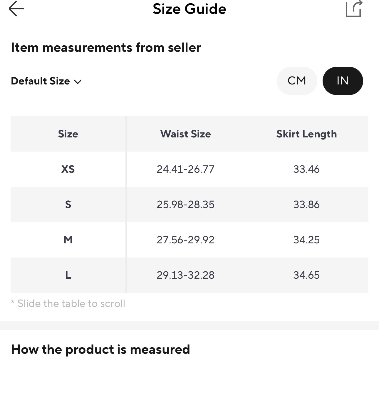
Task: Click the Size column header
Action: [x=68, y=134]
